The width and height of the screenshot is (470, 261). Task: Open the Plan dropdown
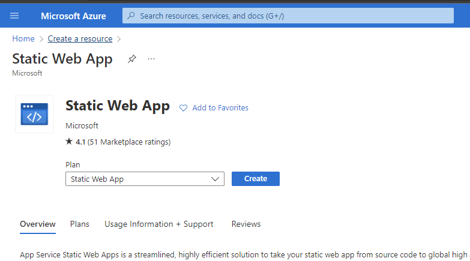(145, 179)
